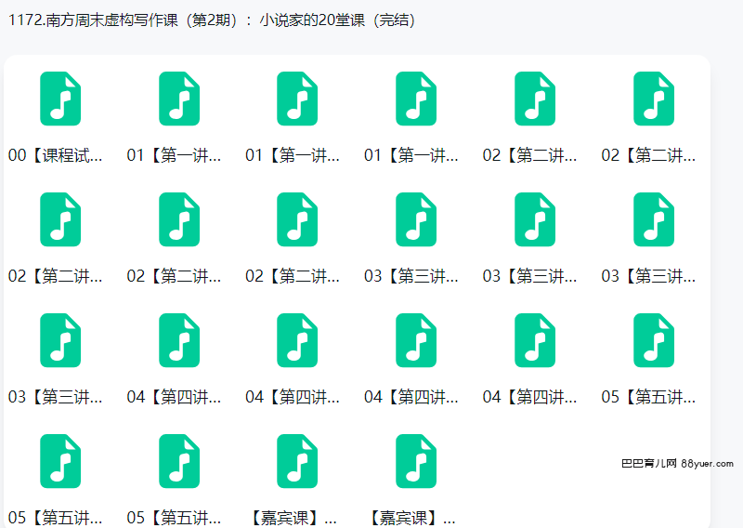
Task: Select the second 02【第二讲... audio file icon
Action: [x=654, y=99]
